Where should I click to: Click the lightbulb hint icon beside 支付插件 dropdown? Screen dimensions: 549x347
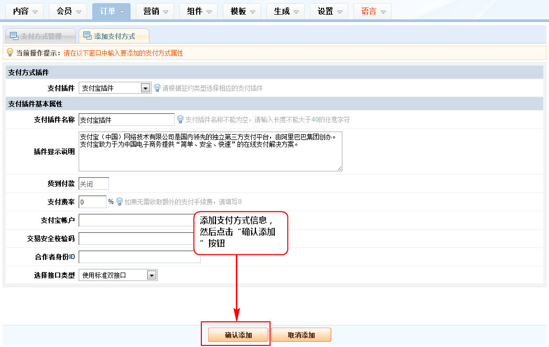coord(157,88)
